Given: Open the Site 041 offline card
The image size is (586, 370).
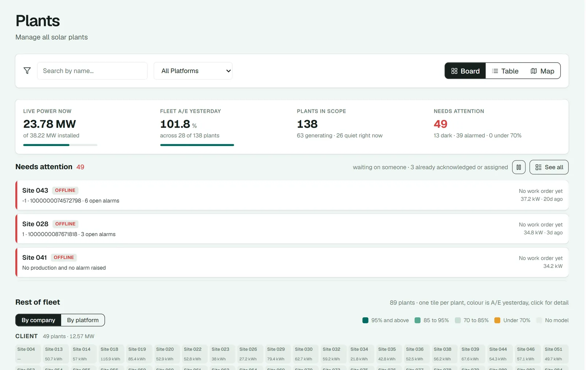Looking at the screenshot, I should coord(292,262).
